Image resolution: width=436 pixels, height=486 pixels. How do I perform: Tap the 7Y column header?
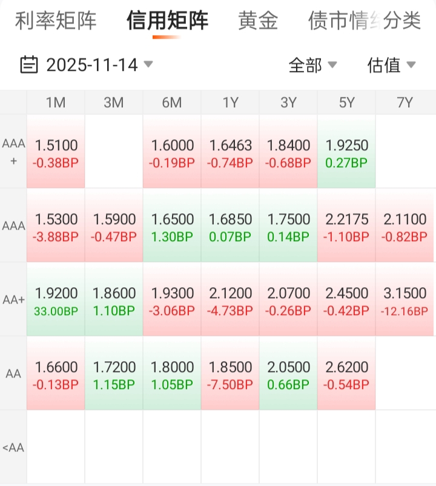(x=405, y=102)
